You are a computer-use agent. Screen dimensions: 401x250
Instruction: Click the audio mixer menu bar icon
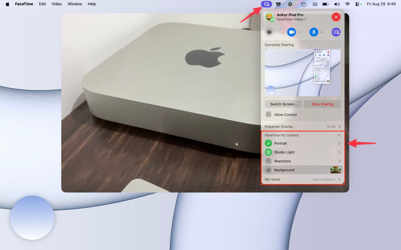click(x=278, y=4)
